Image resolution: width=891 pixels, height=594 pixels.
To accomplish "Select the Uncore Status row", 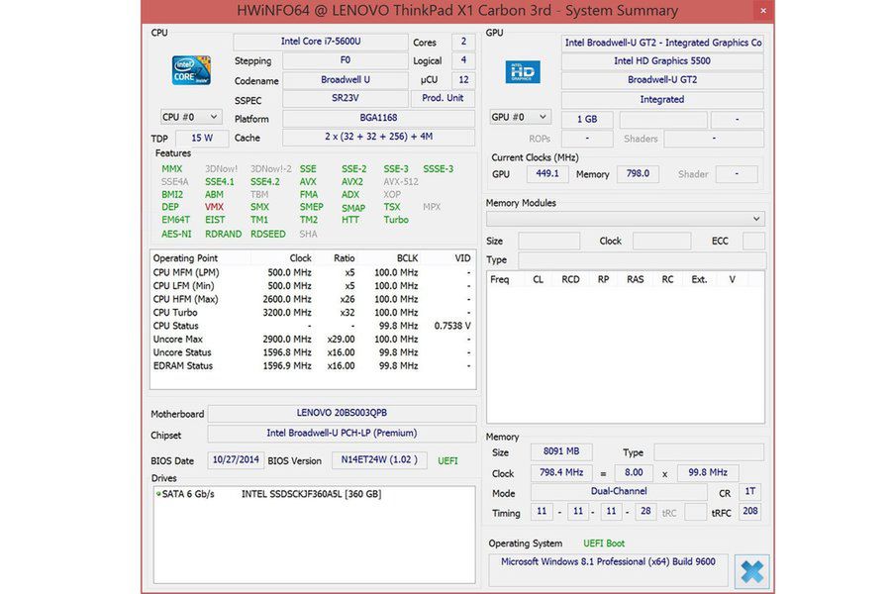I will pos(313,352).
